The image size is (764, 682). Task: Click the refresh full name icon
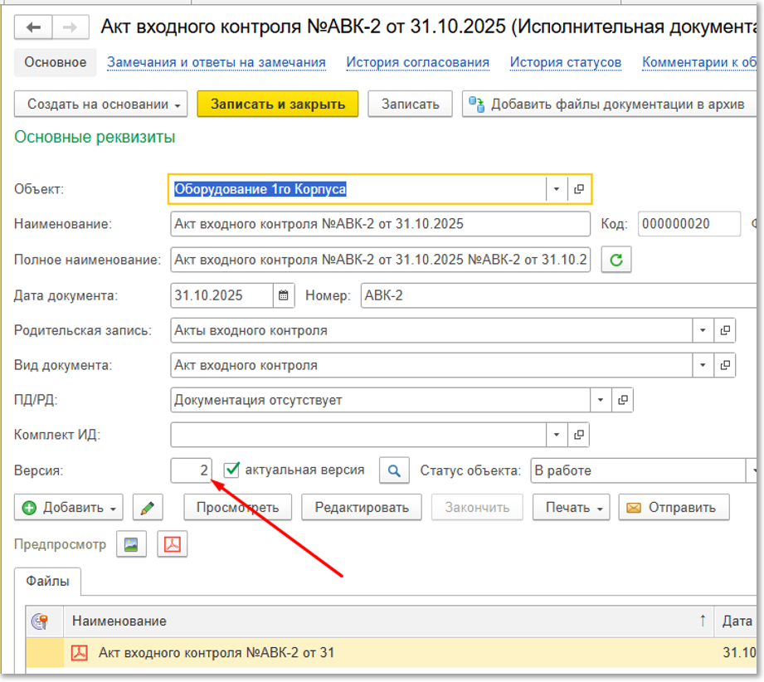pos(616,260)
